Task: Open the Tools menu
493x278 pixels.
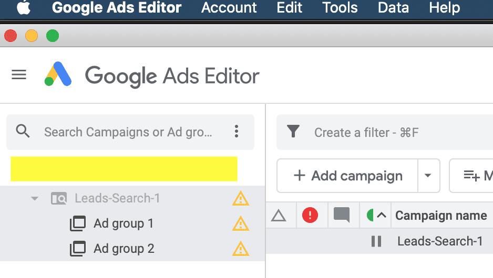Action: (x=340, y=7)
